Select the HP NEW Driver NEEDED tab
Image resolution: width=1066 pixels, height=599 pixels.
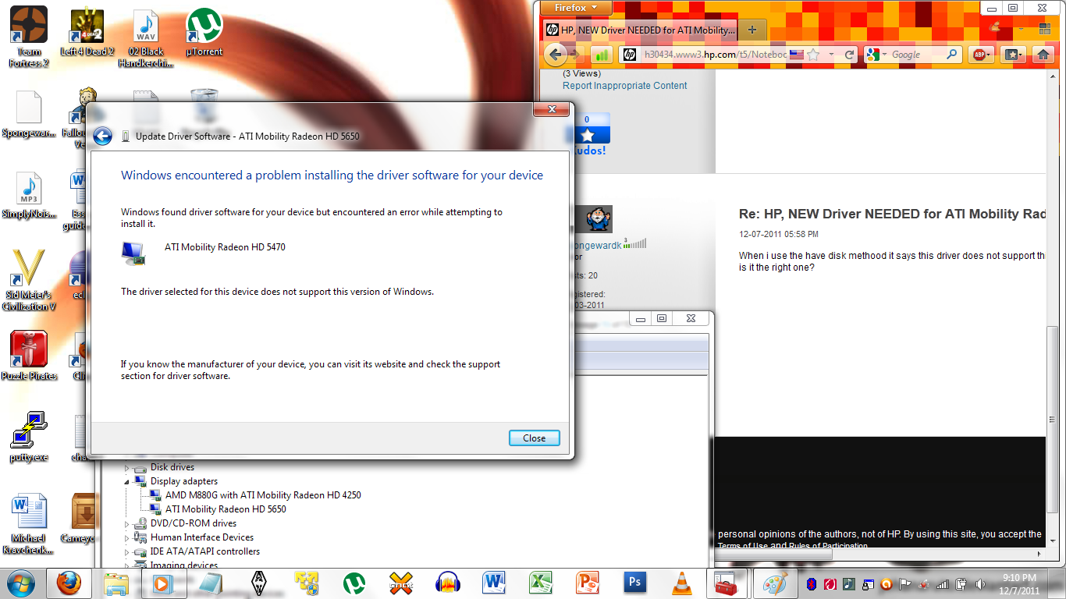pyautogui.click(x=639, y=30)
